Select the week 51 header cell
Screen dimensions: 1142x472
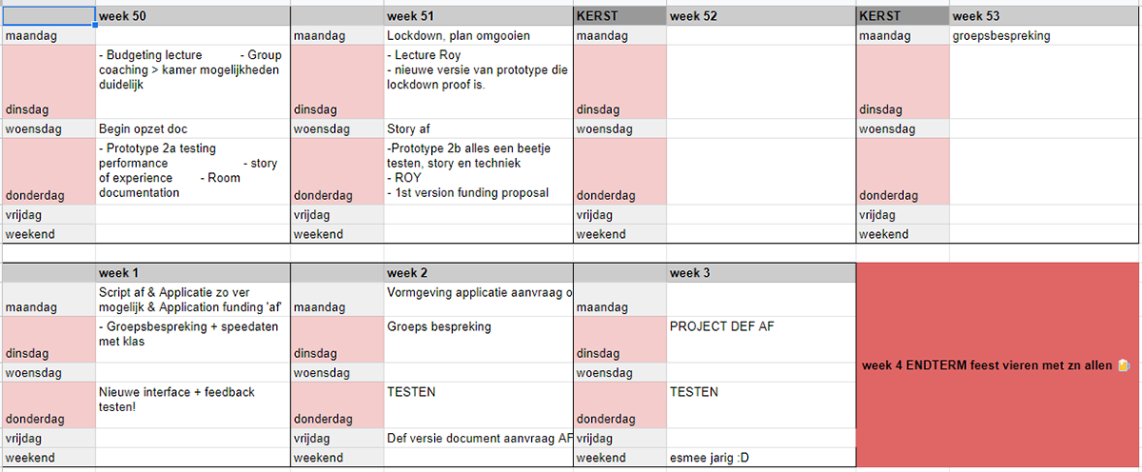(479, 16)
